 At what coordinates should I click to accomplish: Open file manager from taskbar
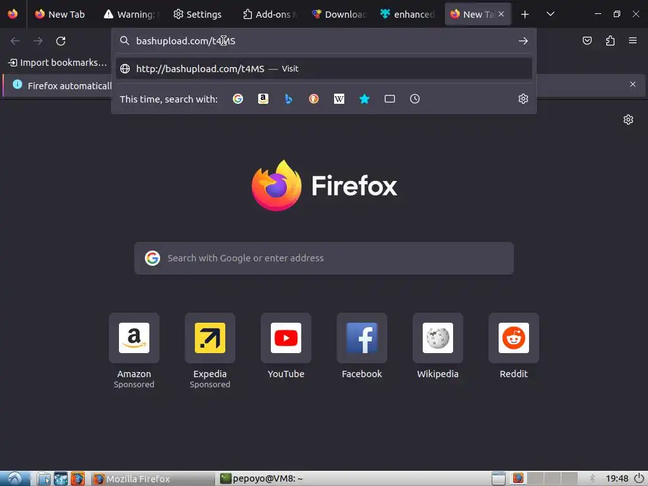(x=44, y=478)
